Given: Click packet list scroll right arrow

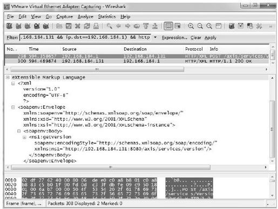Looking at the screenshot, I should [266, 69].
